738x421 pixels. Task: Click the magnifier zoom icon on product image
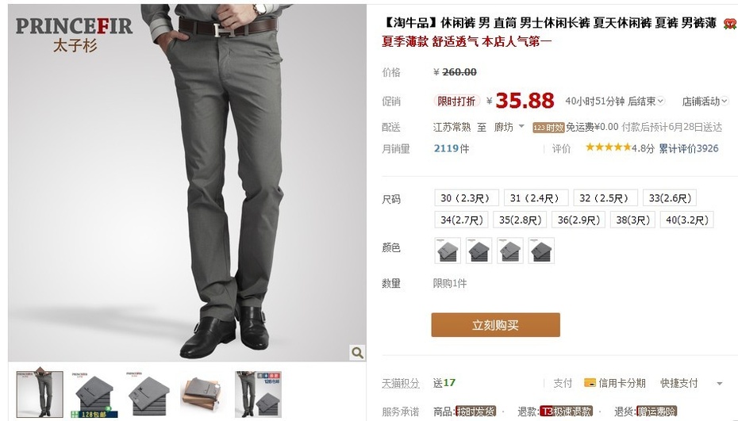point(357,352)
